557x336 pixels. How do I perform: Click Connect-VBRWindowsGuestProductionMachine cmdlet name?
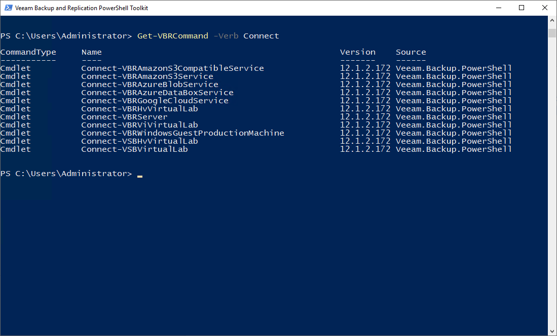[x=182, y=133]
